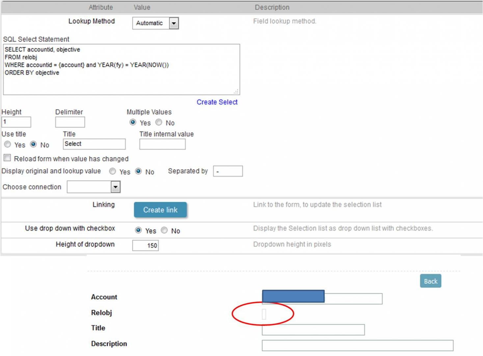This screenshot has height=356, width=483.
Task: Click the Create Select link
Action: pos(217,102)
